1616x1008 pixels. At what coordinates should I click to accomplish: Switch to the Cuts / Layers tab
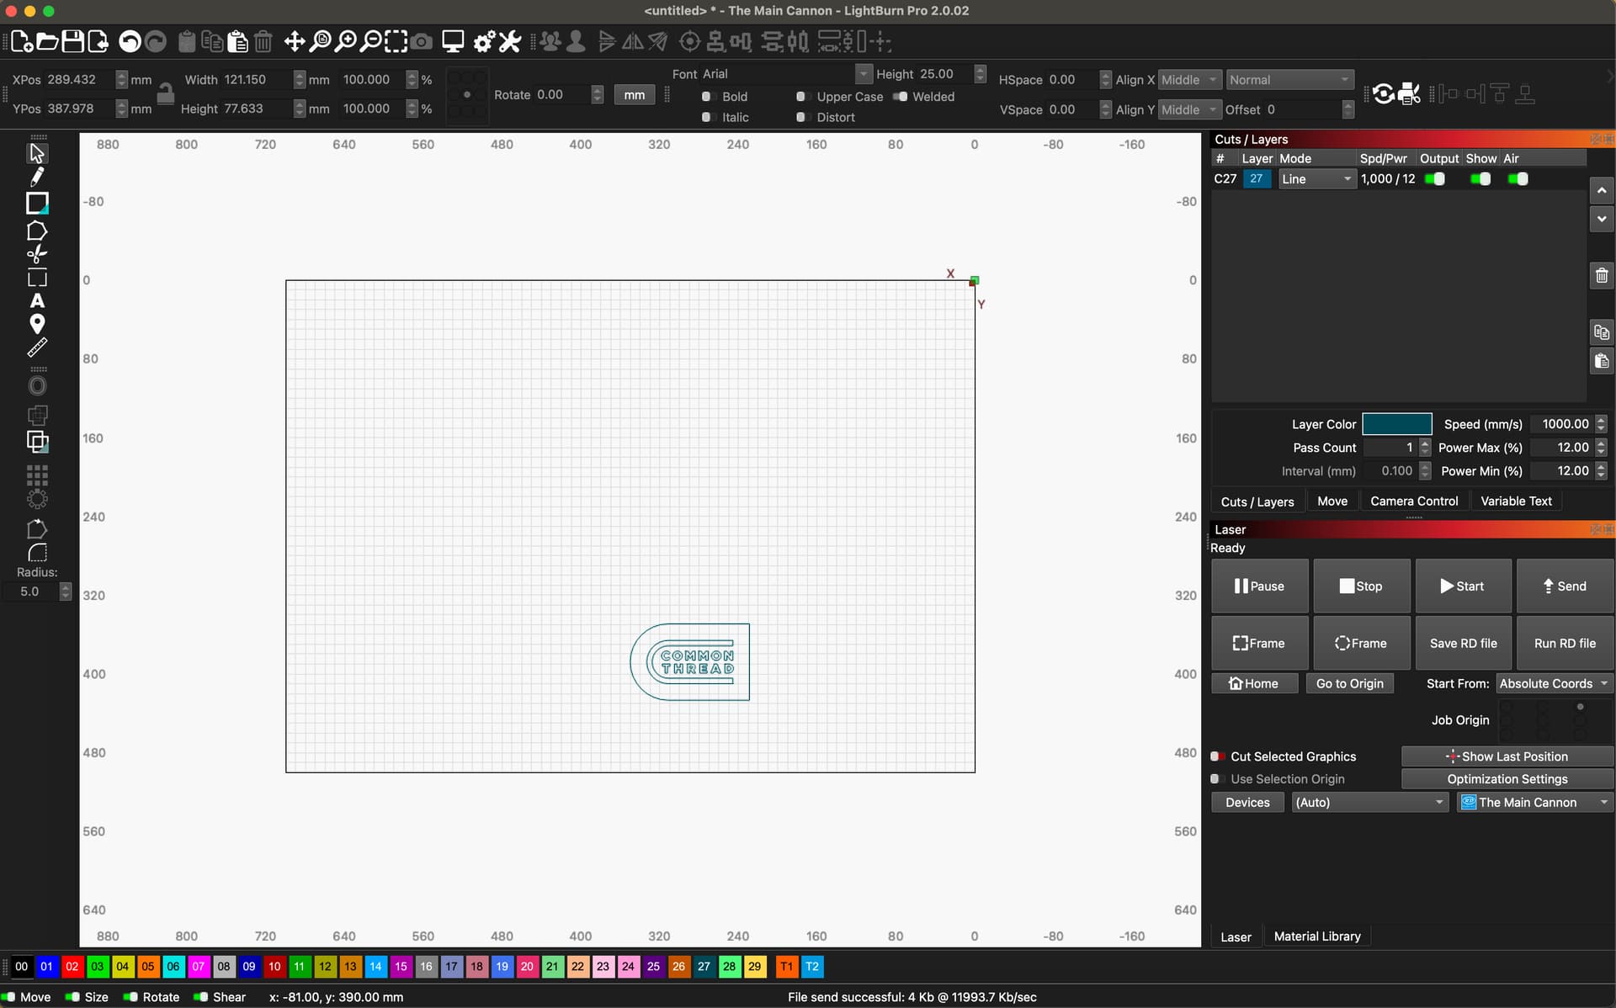point(1257,501)
